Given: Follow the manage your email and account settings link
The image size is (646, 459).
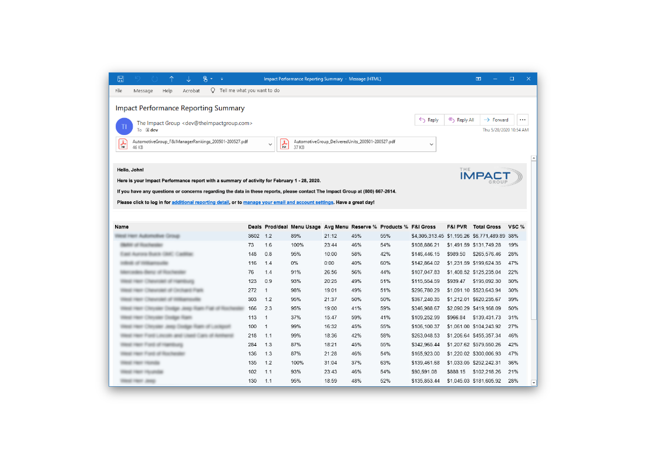Looking at the screenshot, I should point(288,203).
